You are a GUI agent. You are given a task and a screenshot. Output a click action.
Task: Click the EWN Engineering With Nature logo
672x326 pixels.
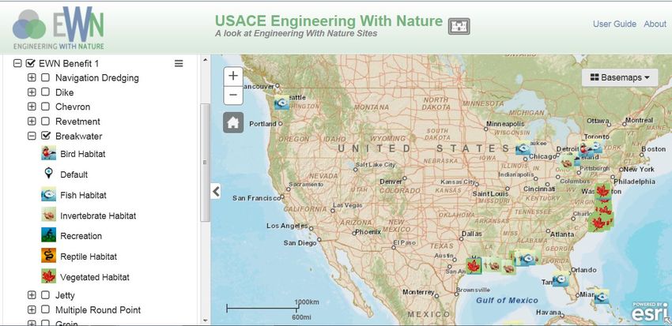(x=58, y=28)
